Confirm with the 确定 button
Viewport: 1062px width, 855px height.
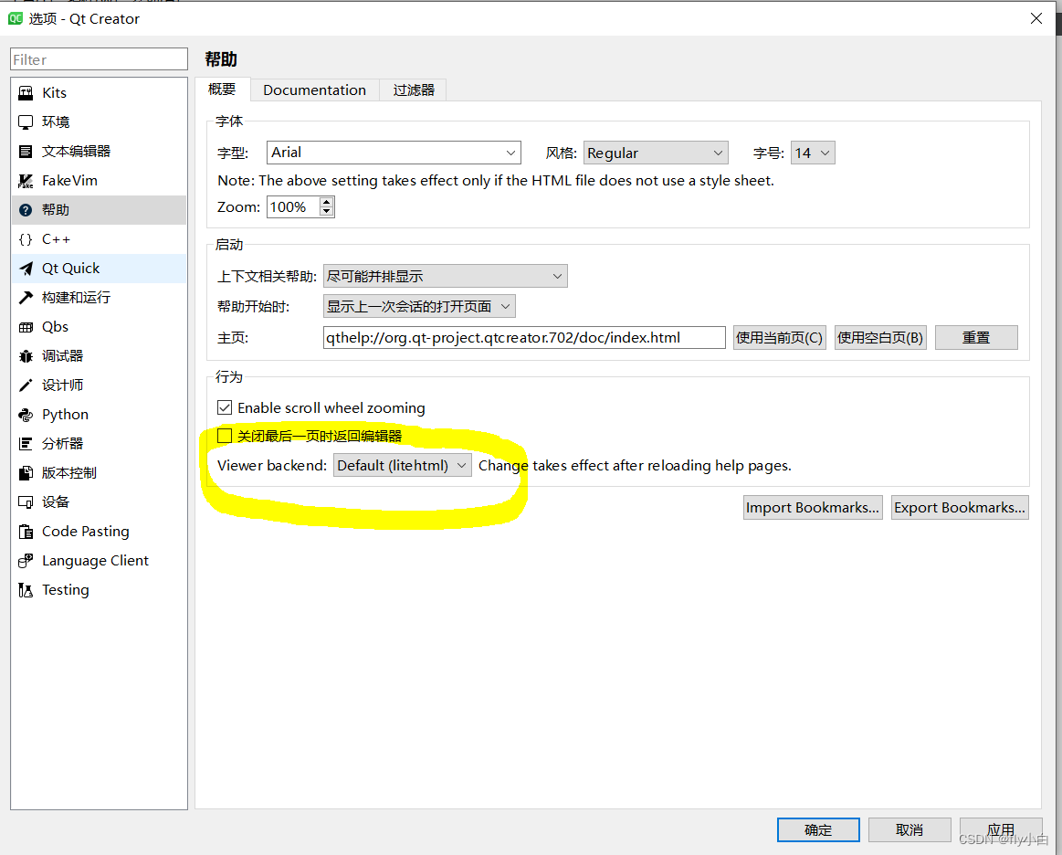click(818, 830)
